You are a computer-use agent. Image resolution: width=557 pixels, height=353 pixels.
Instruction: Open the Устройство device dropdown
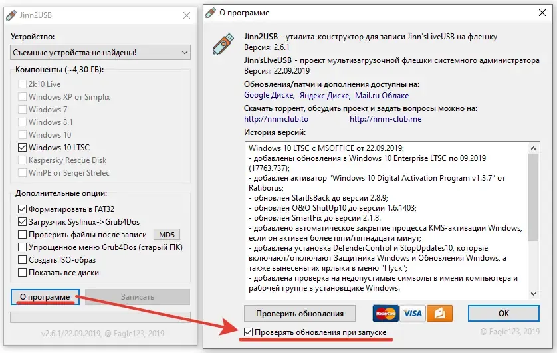pyautogui.click(x=100, y=53)
